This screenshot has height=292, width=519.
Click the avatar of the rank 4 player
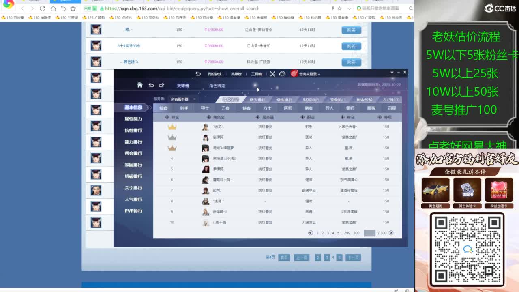click(206, 159)
